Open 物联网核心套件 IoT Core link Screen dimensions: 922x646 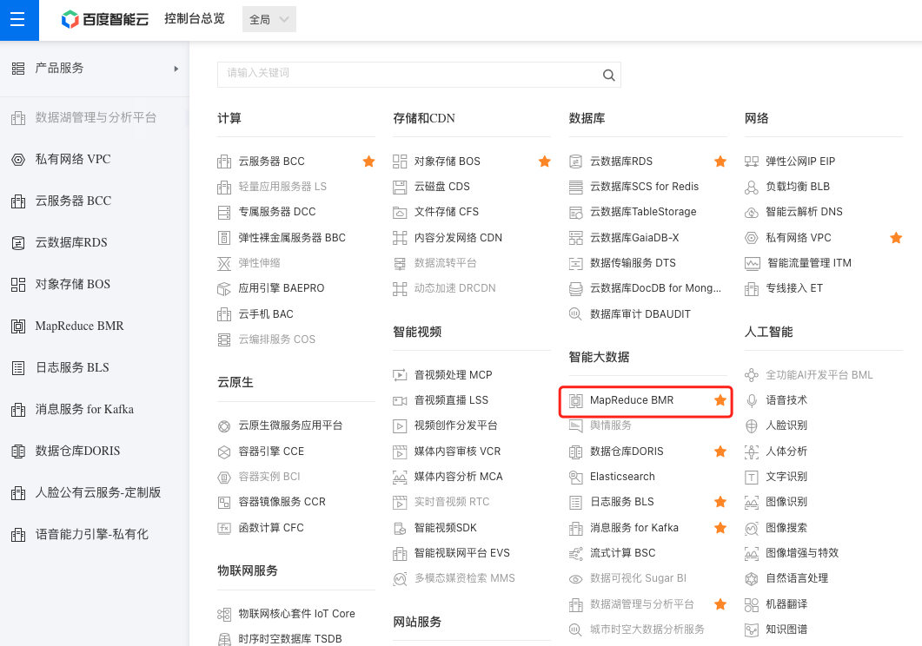(297, 613)
